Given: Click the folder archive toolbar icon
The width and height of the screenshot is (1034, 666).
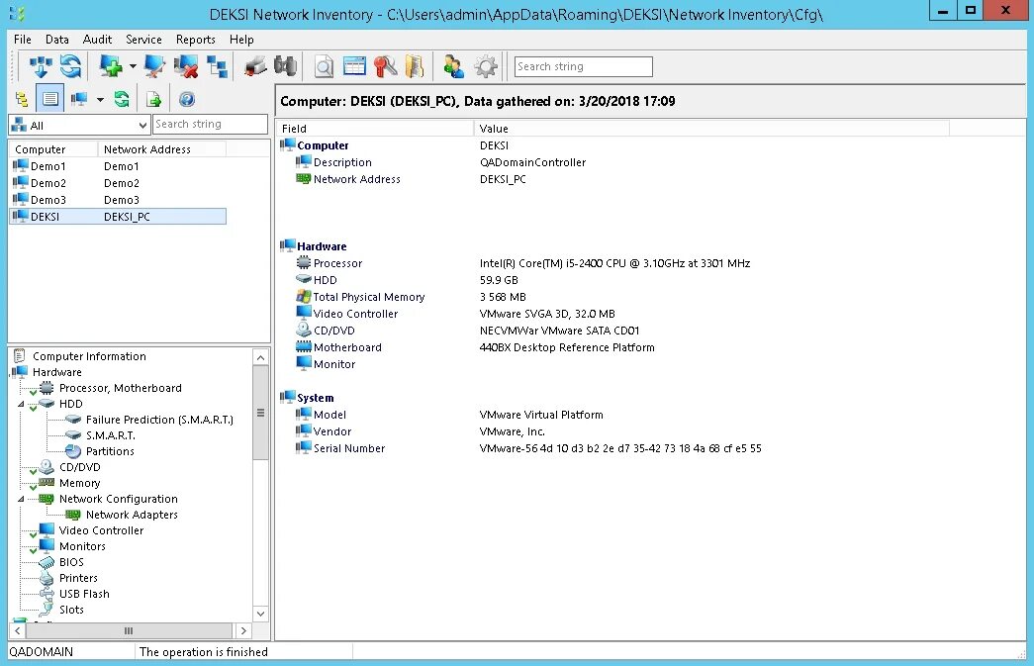Looking at the screenshot, I should click(415, 66).
